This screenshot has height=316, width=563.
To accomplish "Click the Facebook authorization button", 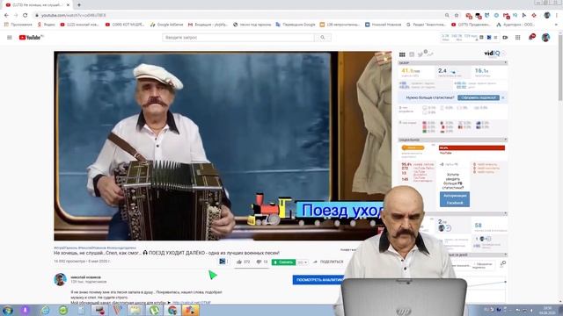I will point(455,199).
